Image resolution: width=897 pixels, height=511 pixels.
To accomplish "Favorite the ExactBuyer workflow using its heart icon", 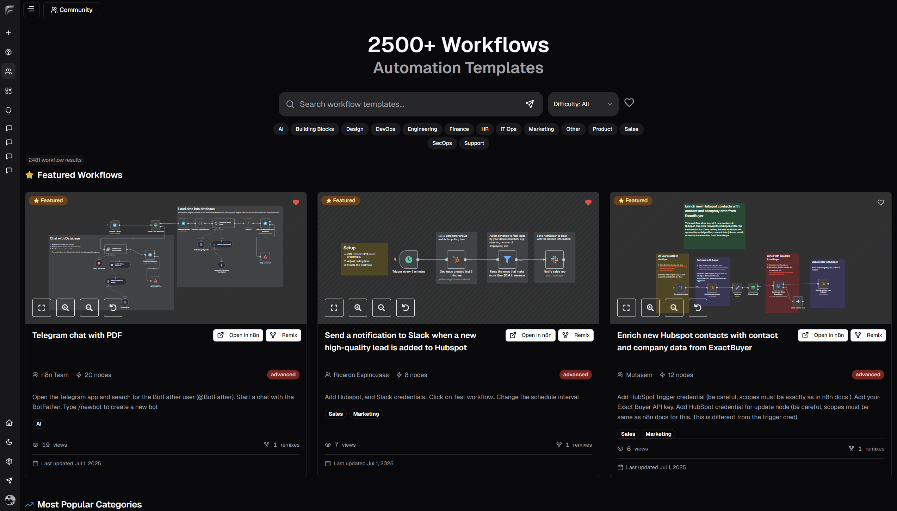I will click(x=880, y=203).
